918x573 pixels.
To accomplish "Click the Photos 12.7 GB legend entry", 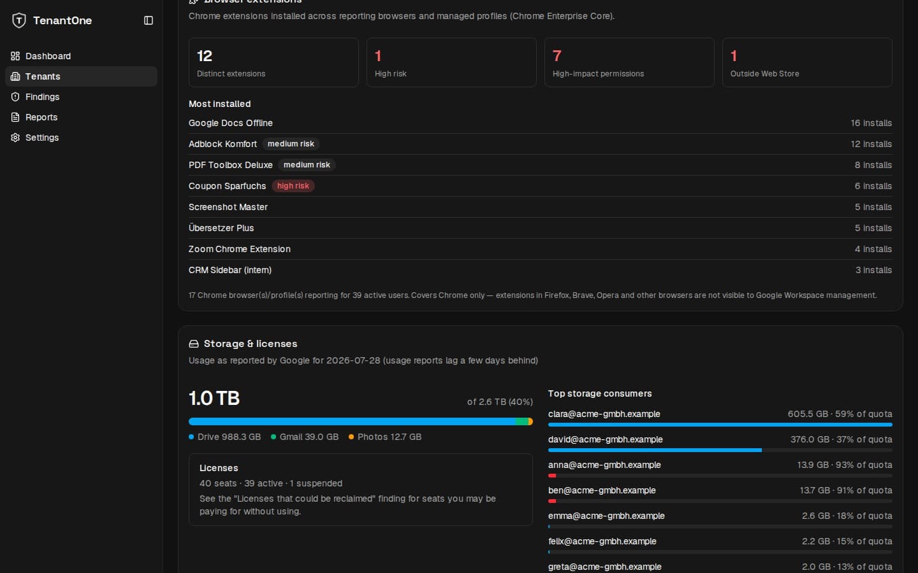I will click(385, 437).
